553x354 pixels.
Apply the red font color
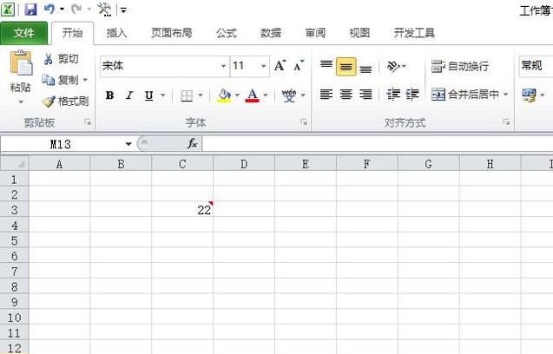click(252, 95)
